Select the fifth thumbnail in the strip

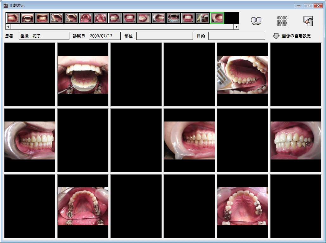(x=71, y=18)
